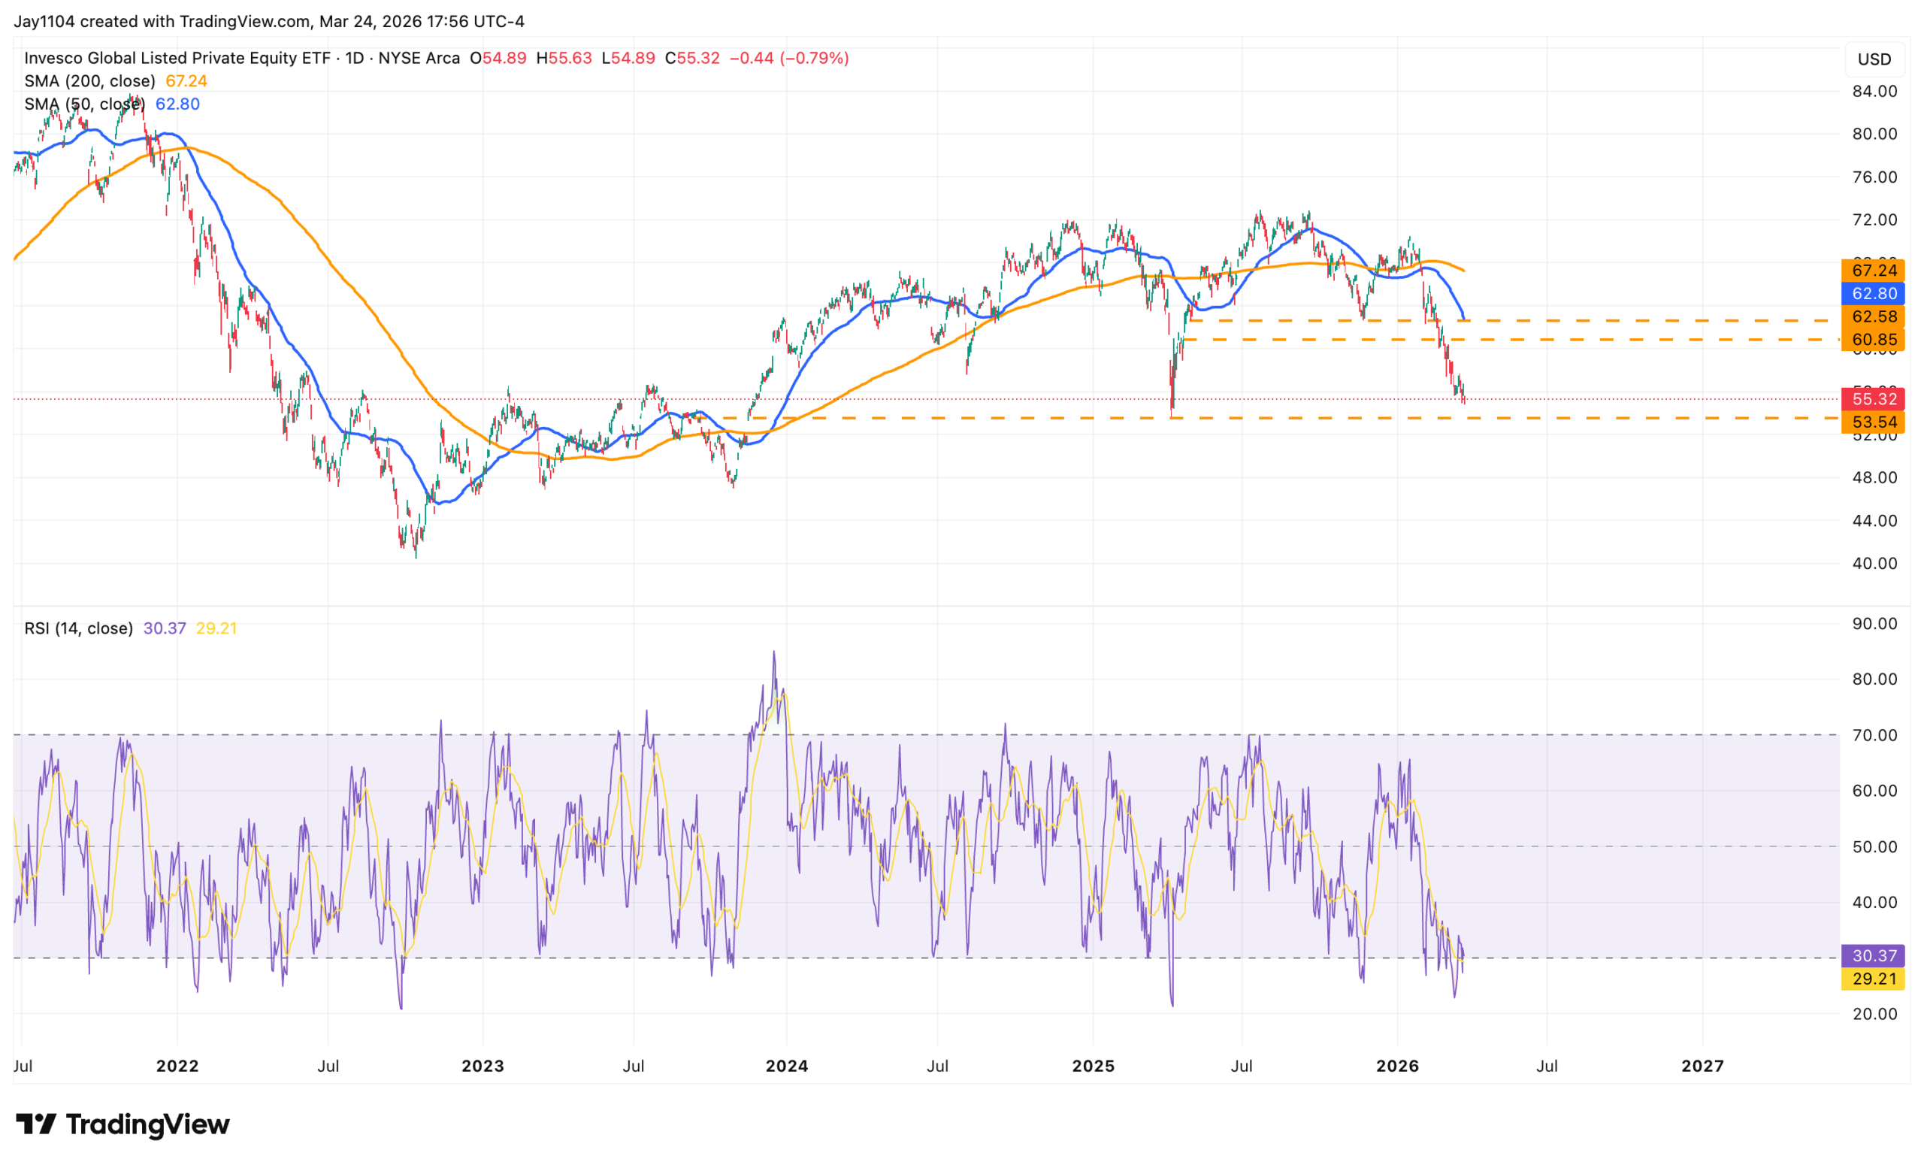
Task: Click the orange 67.24 SMA price tag
Action: point(1873,270)
